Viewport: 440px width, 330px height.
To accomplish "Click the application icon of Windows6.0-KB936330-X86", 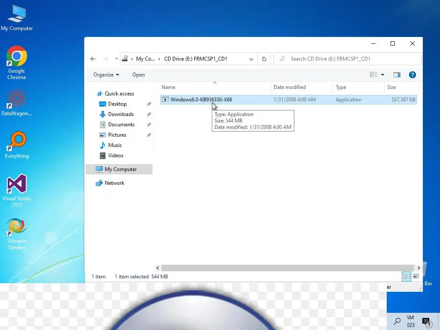I will [165, 100].
